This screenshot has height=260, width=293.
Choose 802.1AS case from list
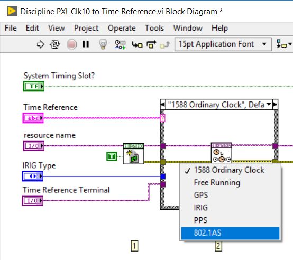[230, 233]
